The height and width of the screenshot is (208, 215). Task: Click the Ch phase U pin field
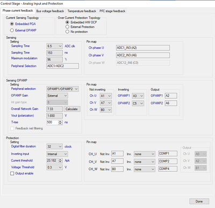(143, 48)
